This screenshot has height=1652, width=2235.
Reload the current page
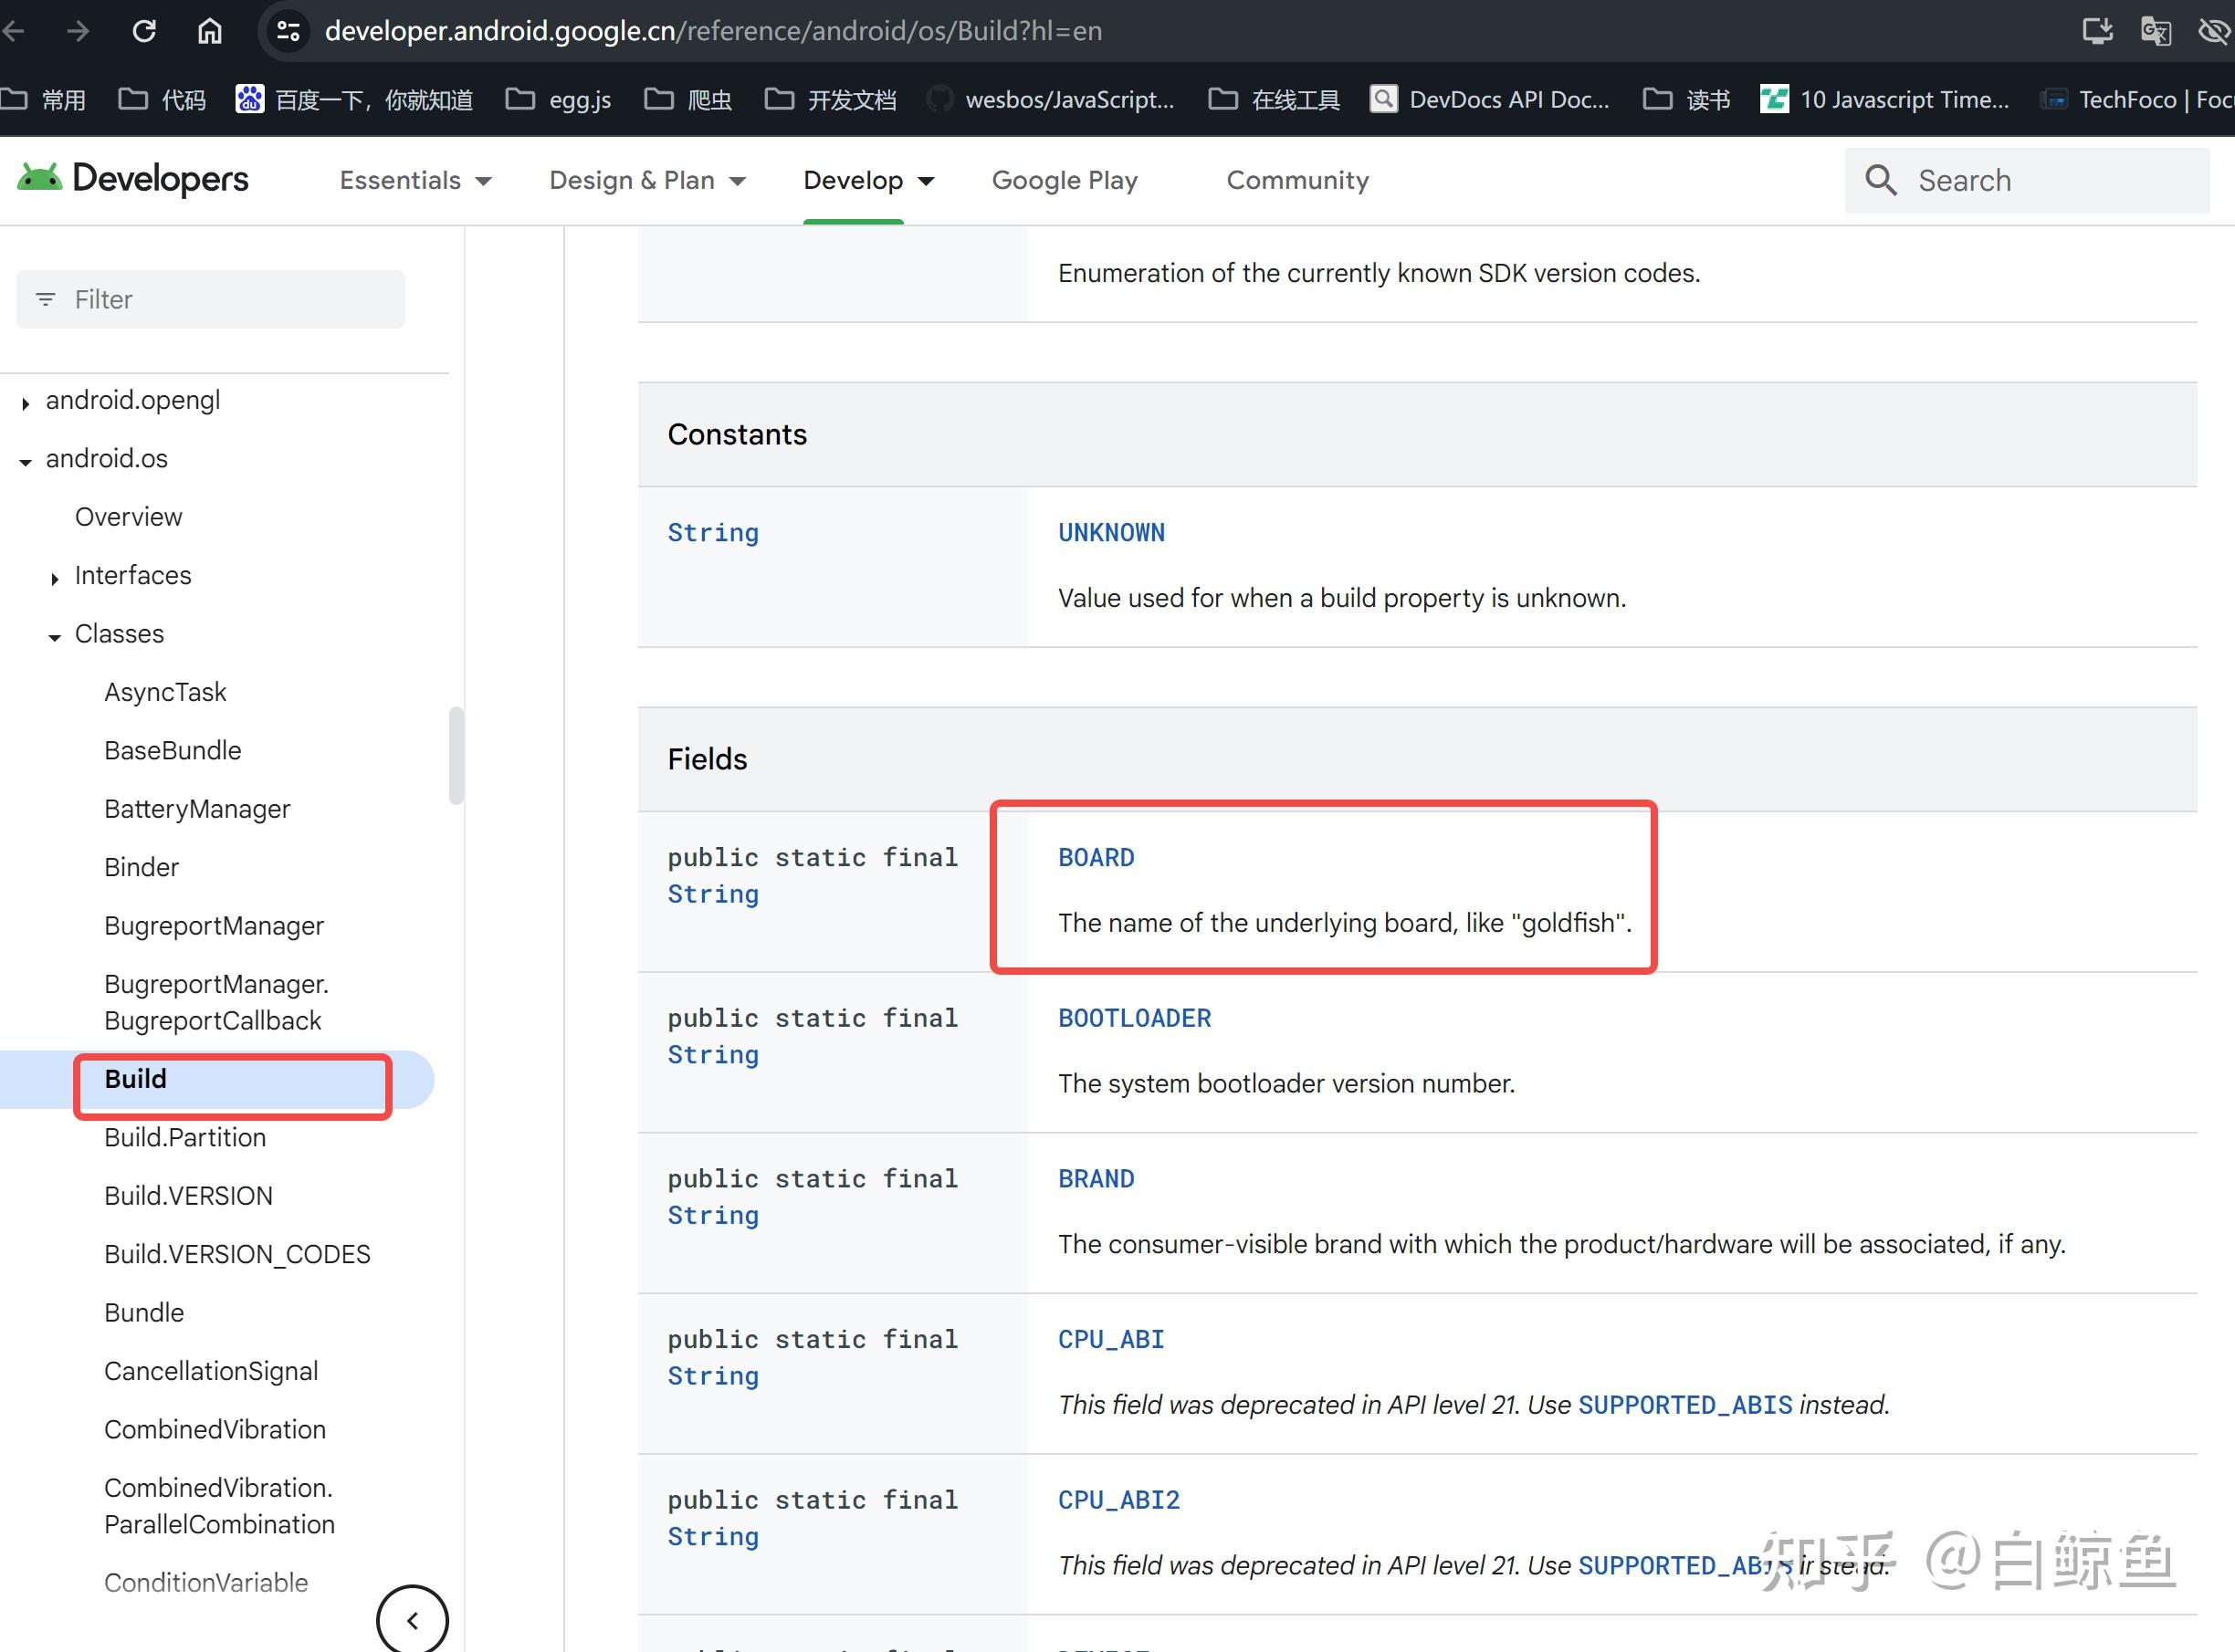[x=144, y=30]
